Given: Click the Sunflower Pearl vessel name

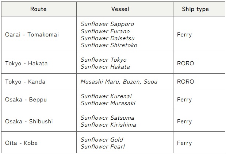Looking at the screenshot, I should click(x=103, y=147).
